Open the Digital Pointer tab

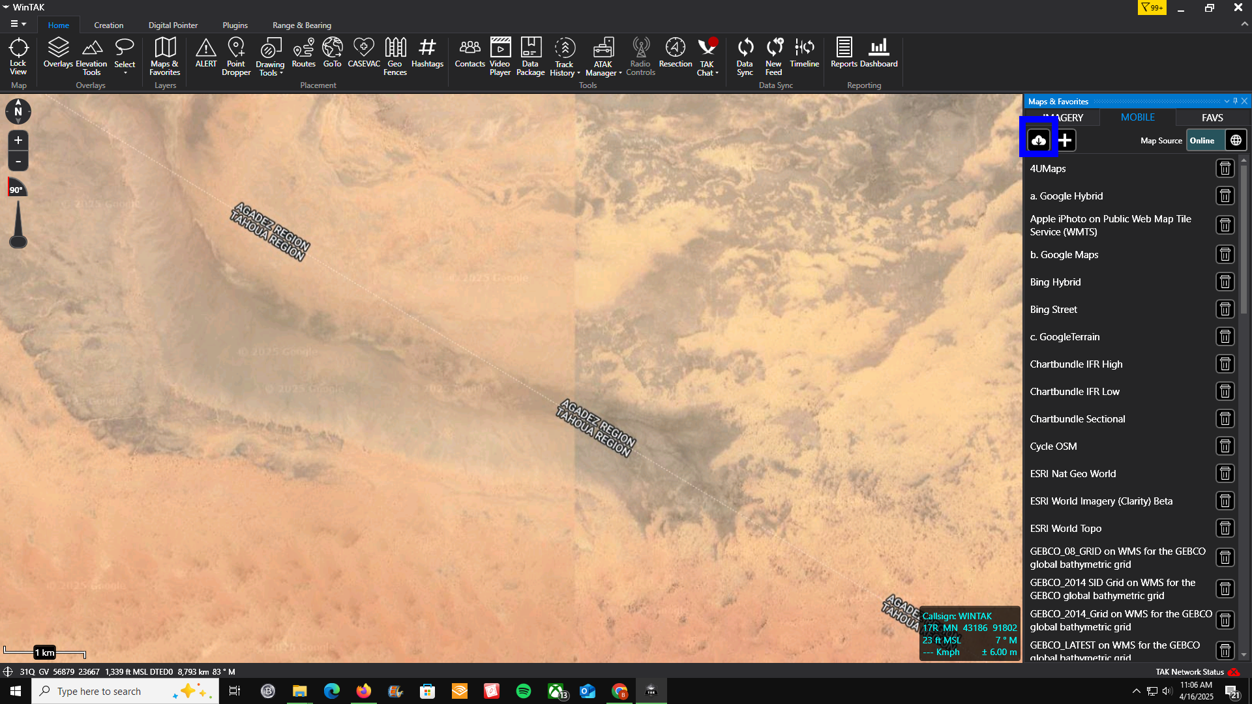(x=173, y=25)
